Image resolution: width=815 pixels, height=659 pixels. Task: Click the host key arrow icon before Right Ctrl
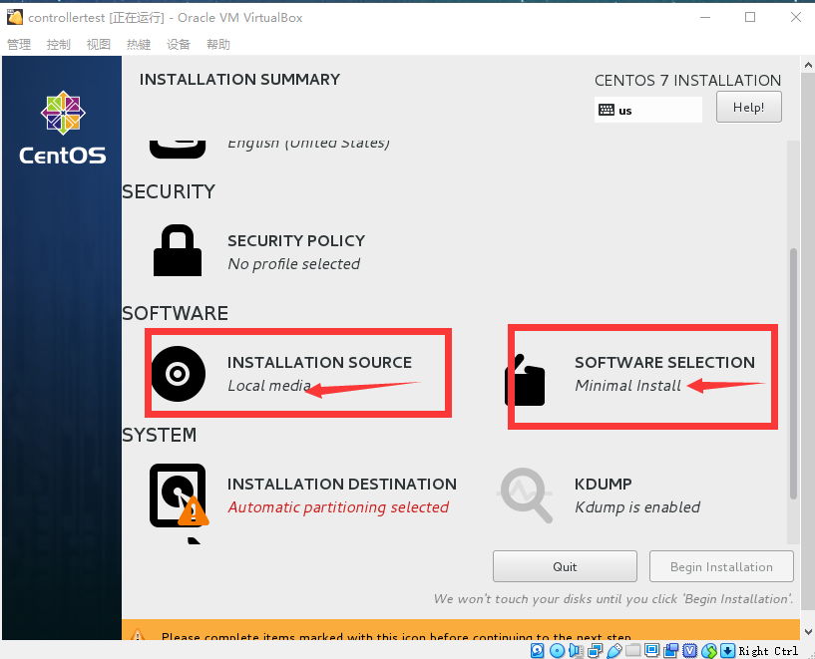click(727, 650)
